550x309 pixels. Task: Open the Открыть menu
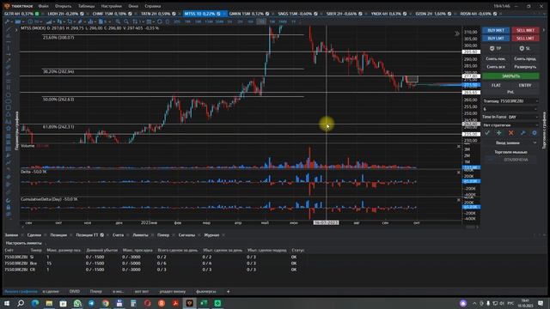point(63,6)
